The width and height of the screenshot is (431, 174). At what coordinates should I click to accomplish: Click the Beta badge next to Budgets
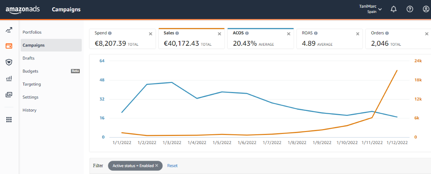(75, 71)
